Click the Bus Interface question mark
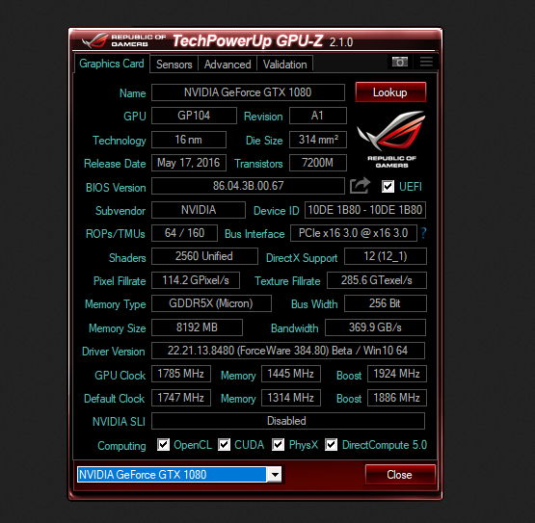Screen dimensions: 535x523 pos(423,233)
